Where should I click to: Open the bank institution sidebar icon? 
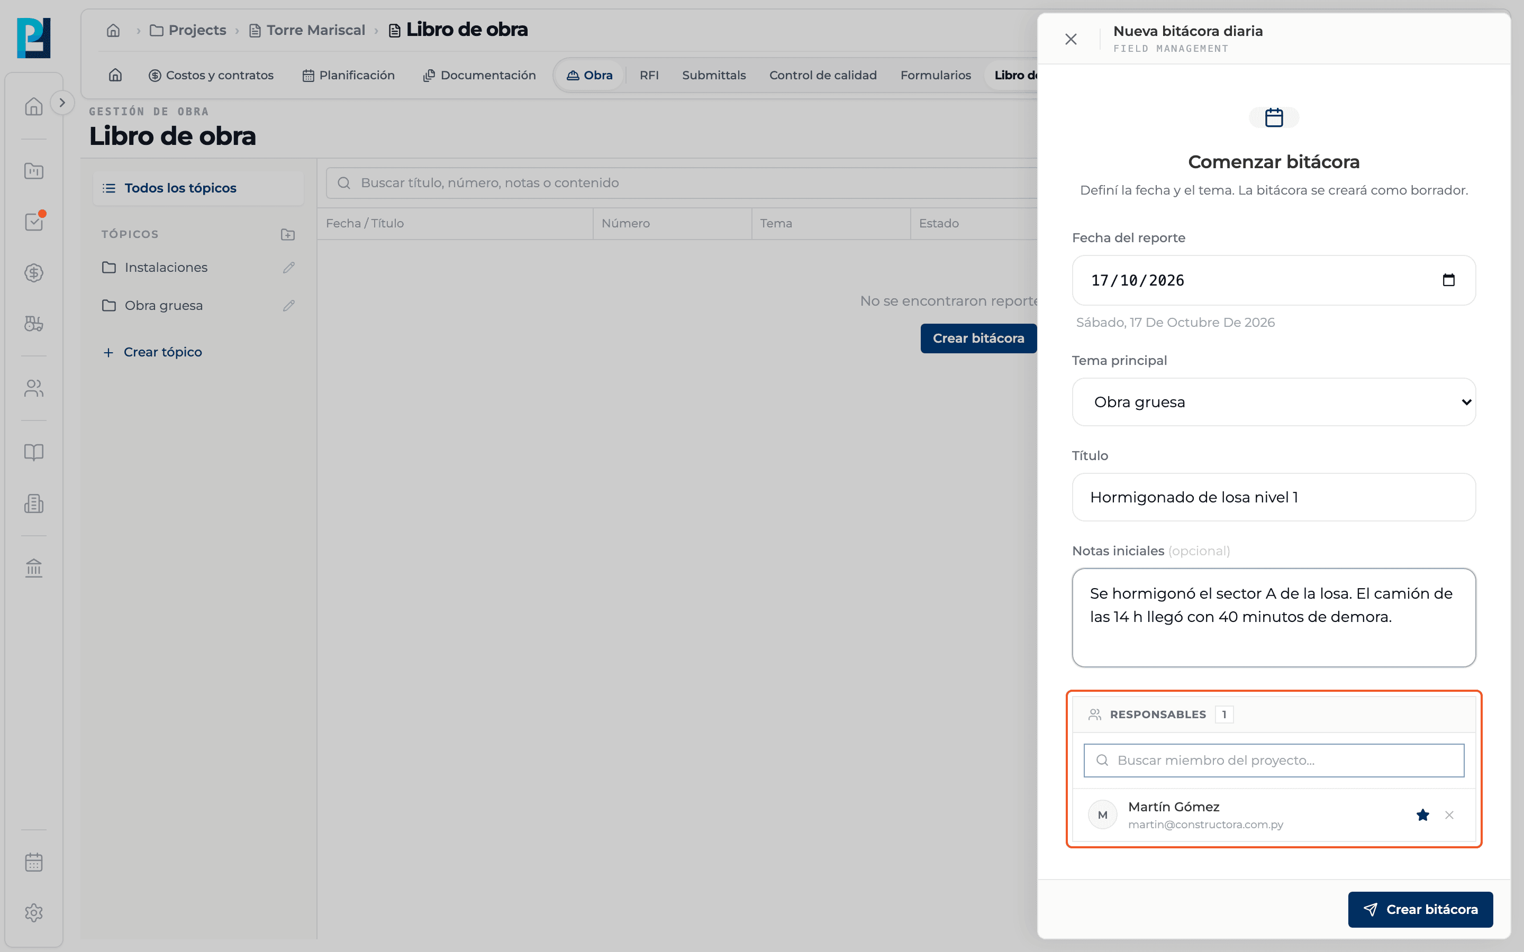coord(33,568)
